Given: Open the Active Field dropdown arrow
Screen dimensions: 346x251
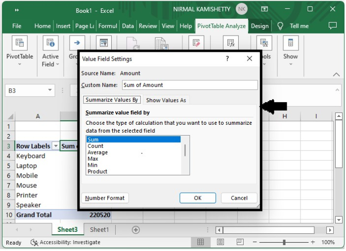Looking at the screenshot, I should tap(58, 64).
